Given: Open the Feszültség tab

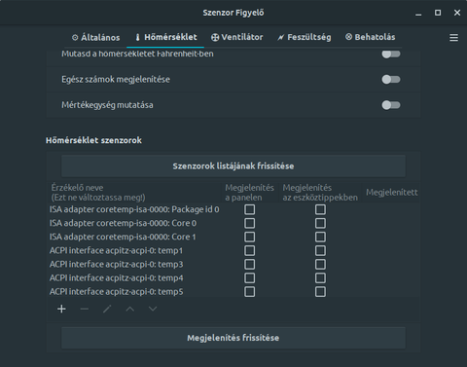Looking at the screenshot, I should [305, 37].
